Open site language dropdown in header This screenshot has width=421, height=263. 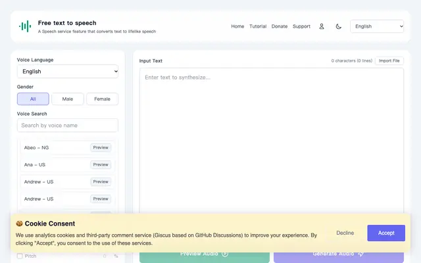point(377,26)
